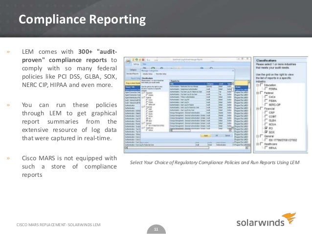This screenshot has width=312, height=234.
Task: Click Cancel in Manage Categories dialog
Action: (x=227, y=136)
